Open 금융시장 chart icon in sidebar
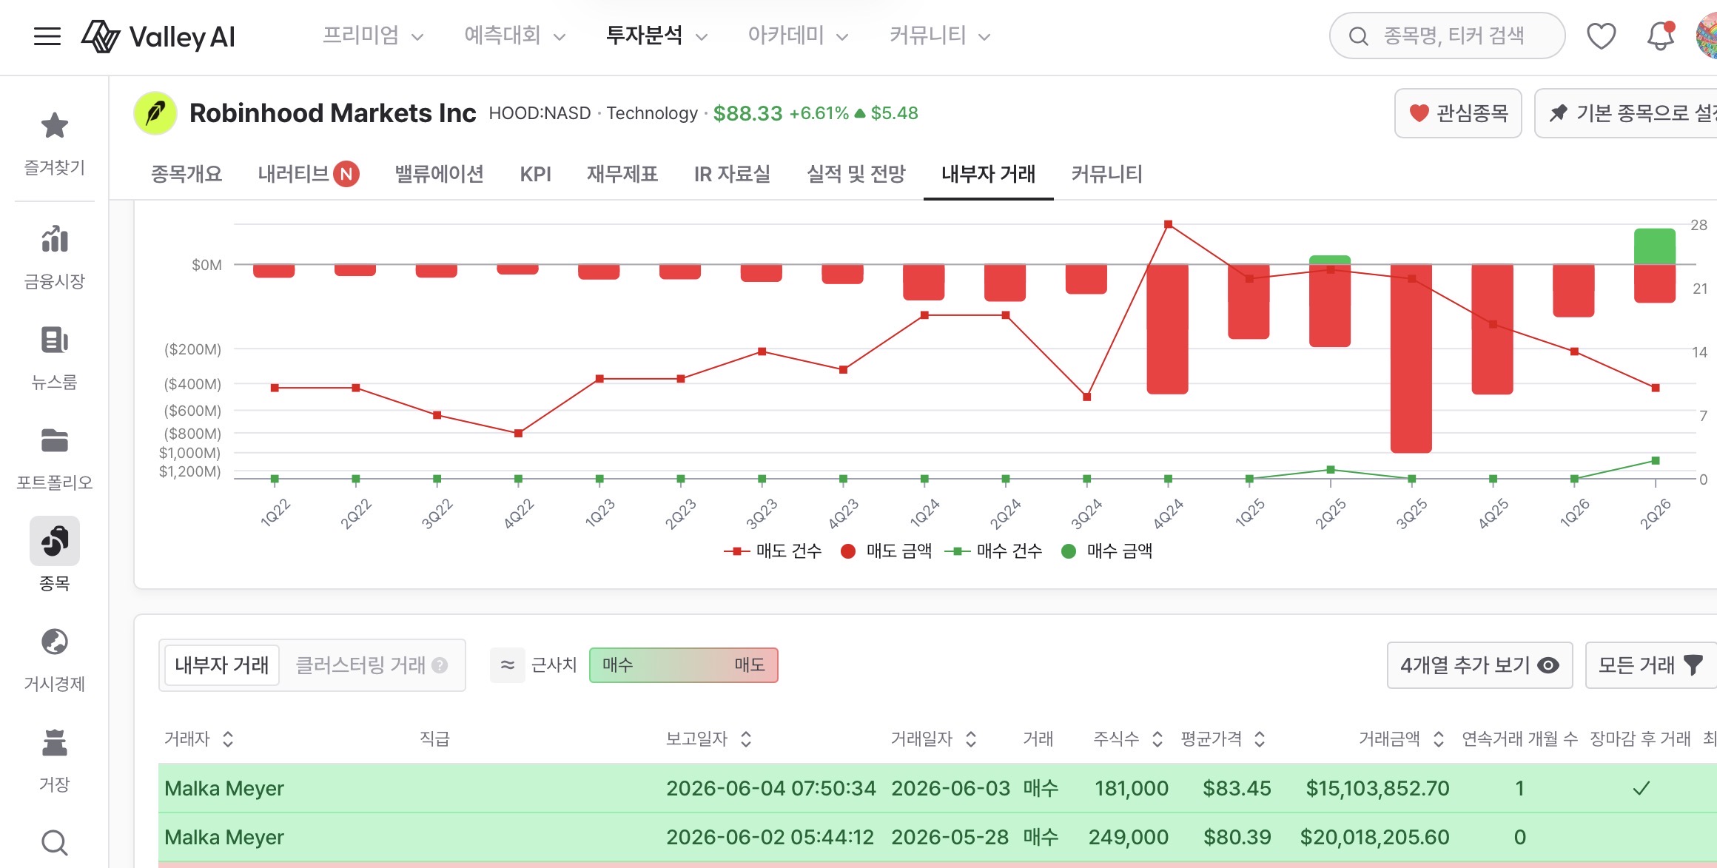 point(54,239)
